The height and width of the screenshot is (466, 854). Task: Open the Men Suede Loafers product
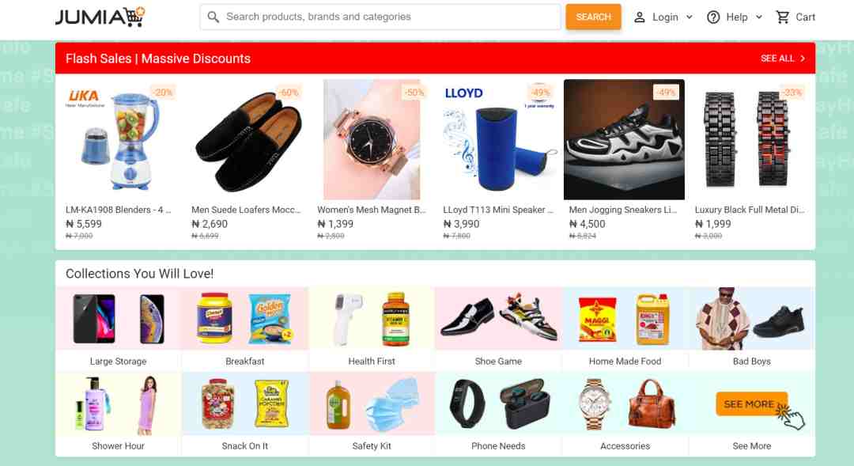tap(246, 161)
